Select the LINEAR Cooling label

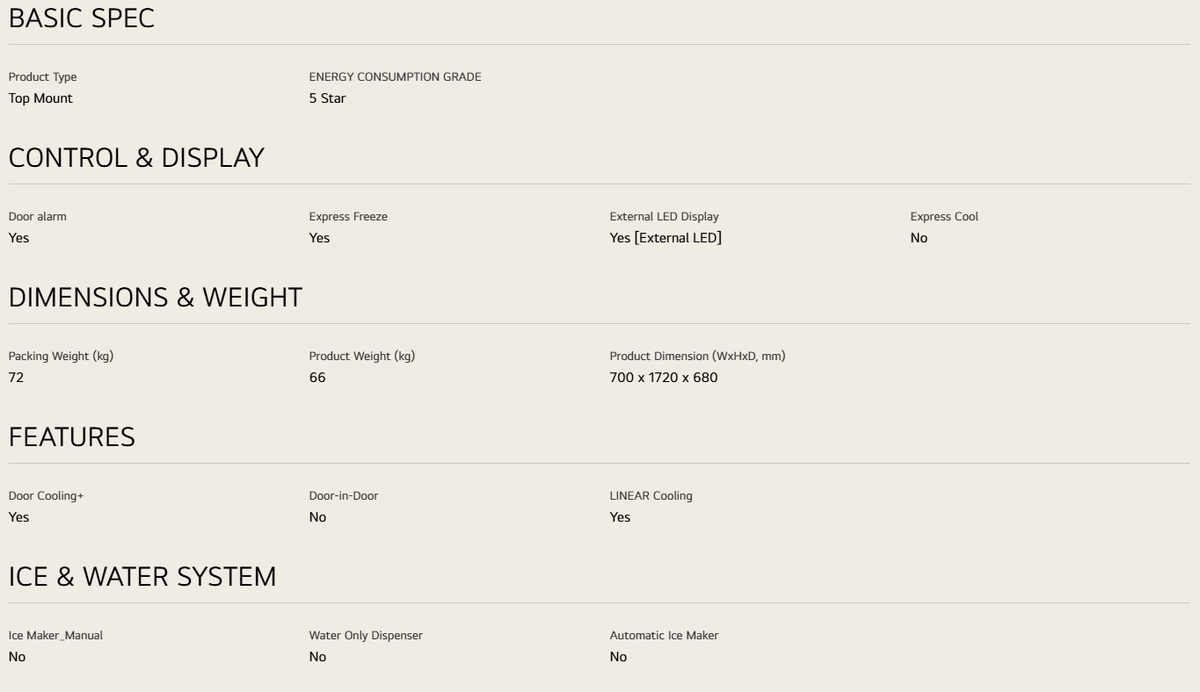(x=651, y=496)
